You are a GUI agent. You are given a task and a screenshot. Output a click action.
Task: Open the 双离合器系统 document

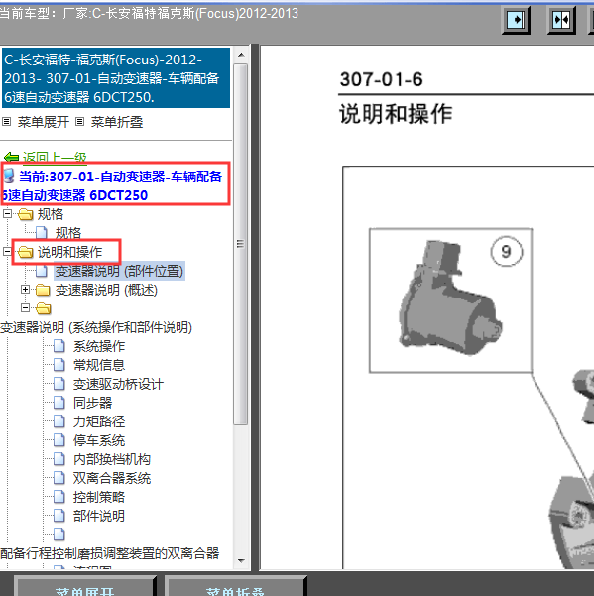(112, 478)
